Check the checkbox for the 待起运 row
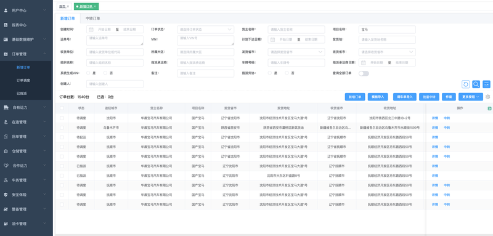 [62, 137]
